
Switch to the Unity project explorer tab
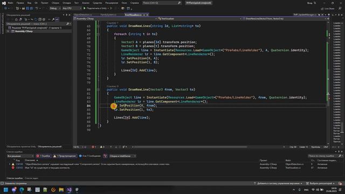coord(21,147)
